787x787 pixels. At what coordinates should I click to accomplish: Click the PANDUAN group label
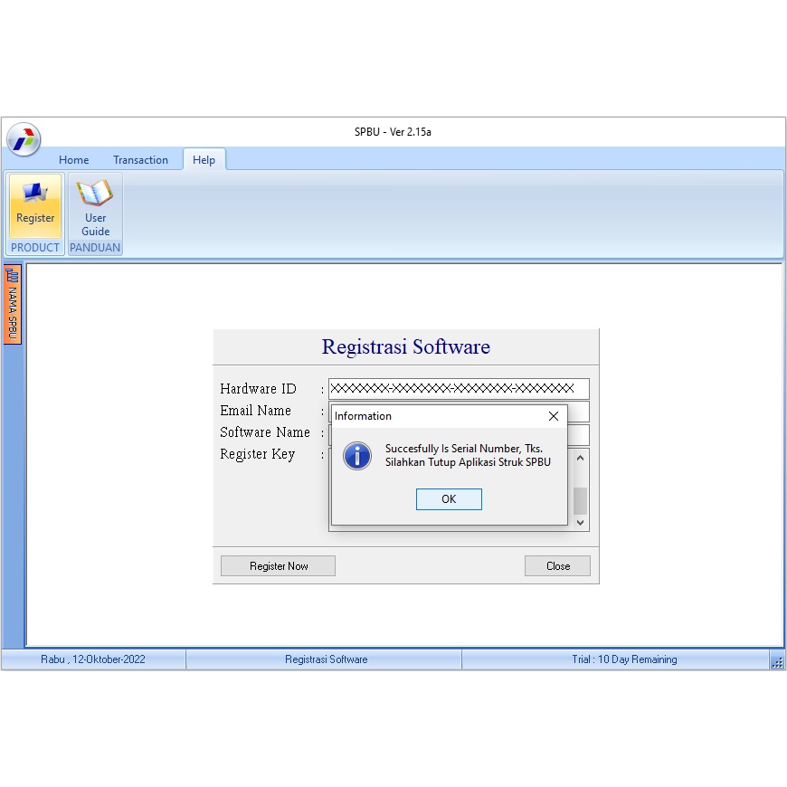[x=95, y=248]
